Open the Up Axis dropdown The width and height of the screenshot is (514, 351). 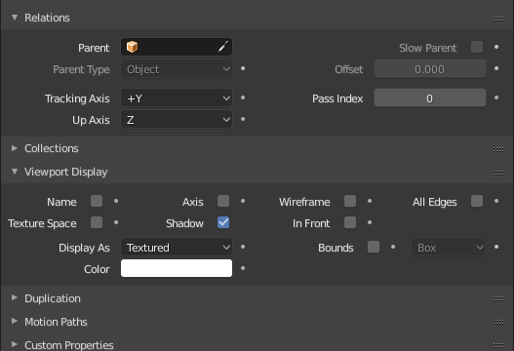click(177, 120)
